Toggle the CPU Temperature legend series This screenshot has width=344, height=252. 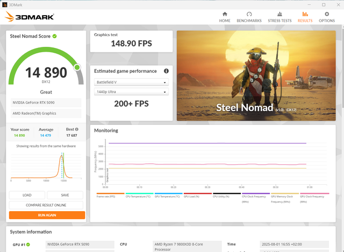[139, 195]
